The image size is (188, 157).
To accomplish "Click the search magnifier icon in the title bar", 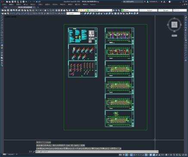I will tap(145, 2).
